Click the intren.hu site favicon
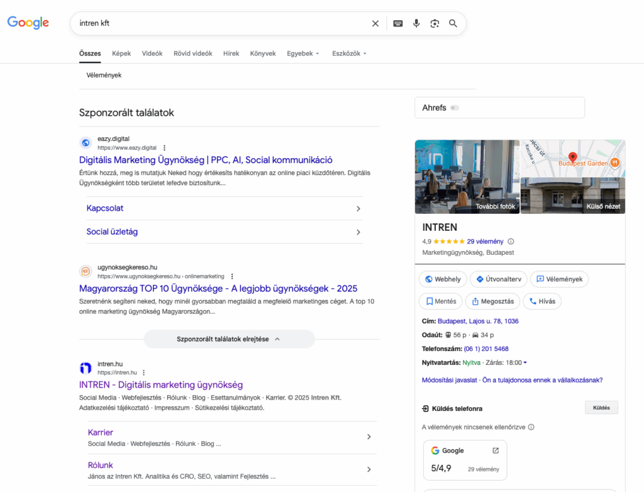This screenshot has height=492, width=644. click(x=86, y=368)
